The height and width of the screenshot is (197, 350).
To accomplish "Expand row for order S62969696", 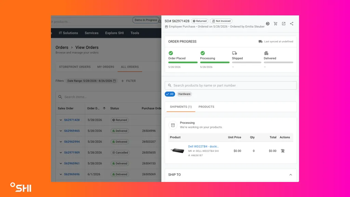I will [x=61, y=174].
